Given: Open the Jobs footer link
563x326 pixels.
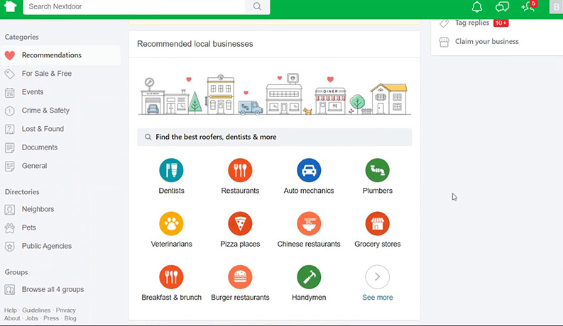Looking at the screenshot, I should point(32,318).
